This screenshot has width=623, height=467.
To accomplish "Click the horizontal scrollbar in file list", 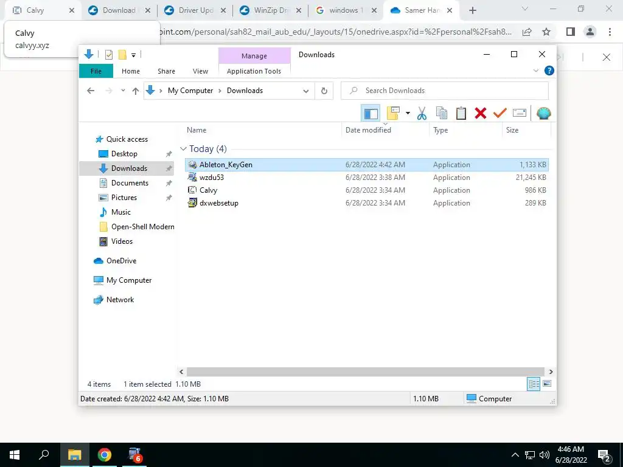I will [x=365, y=372].
